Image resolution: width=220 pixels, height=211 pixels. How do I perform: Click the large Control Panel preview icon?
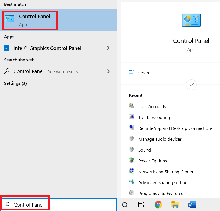pos(191,20)
